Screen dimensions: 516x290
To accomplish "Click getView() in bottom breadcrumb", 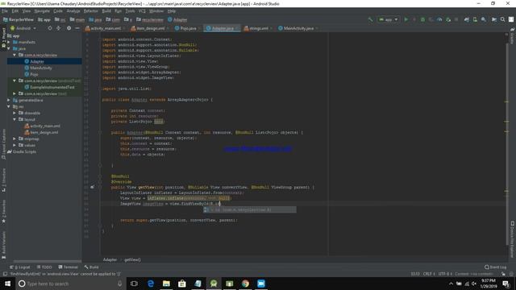I will 132,259.
